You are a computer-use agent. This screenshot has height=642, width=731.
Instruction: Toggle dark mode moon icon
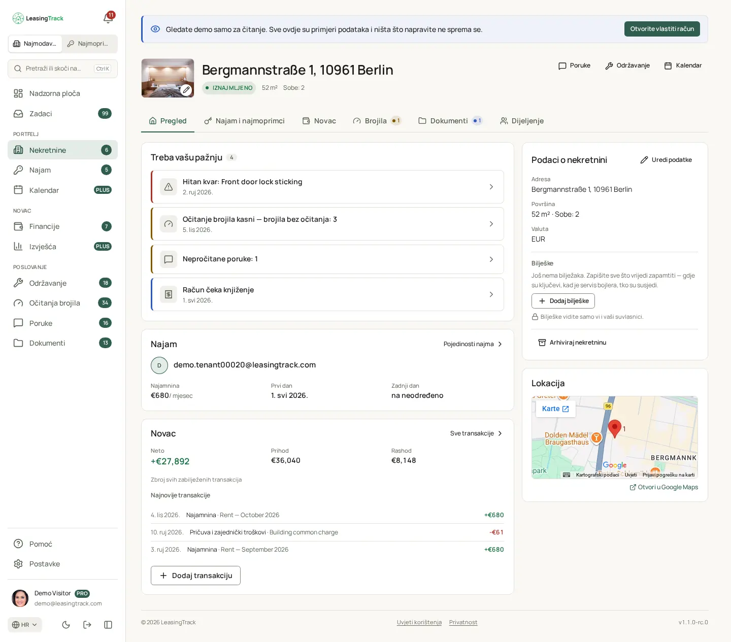66,625
